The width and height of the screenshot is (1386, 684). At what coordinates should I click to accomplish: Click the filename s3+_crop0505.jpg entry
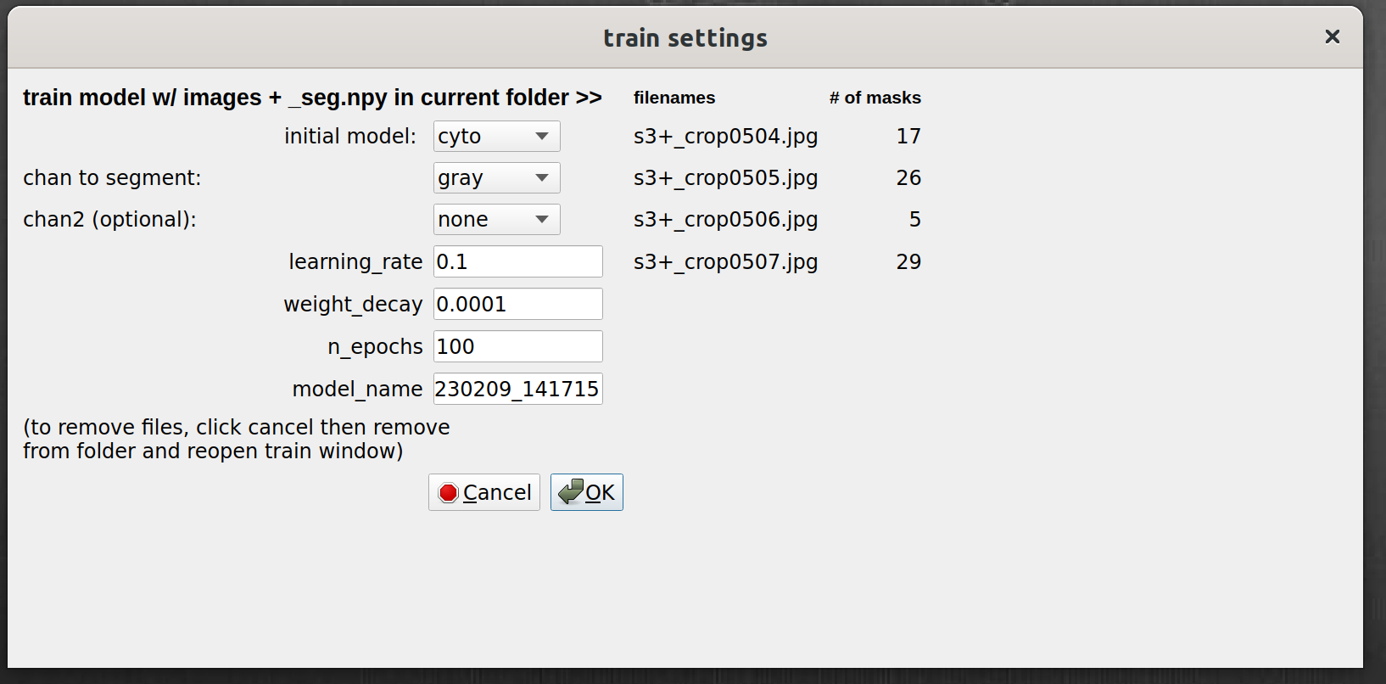click(x=725, y=177)
